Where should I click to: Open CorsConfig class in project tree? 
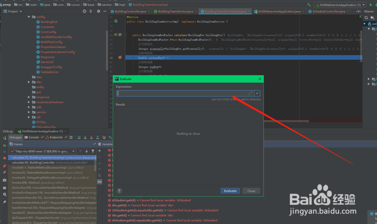(48, 32)
